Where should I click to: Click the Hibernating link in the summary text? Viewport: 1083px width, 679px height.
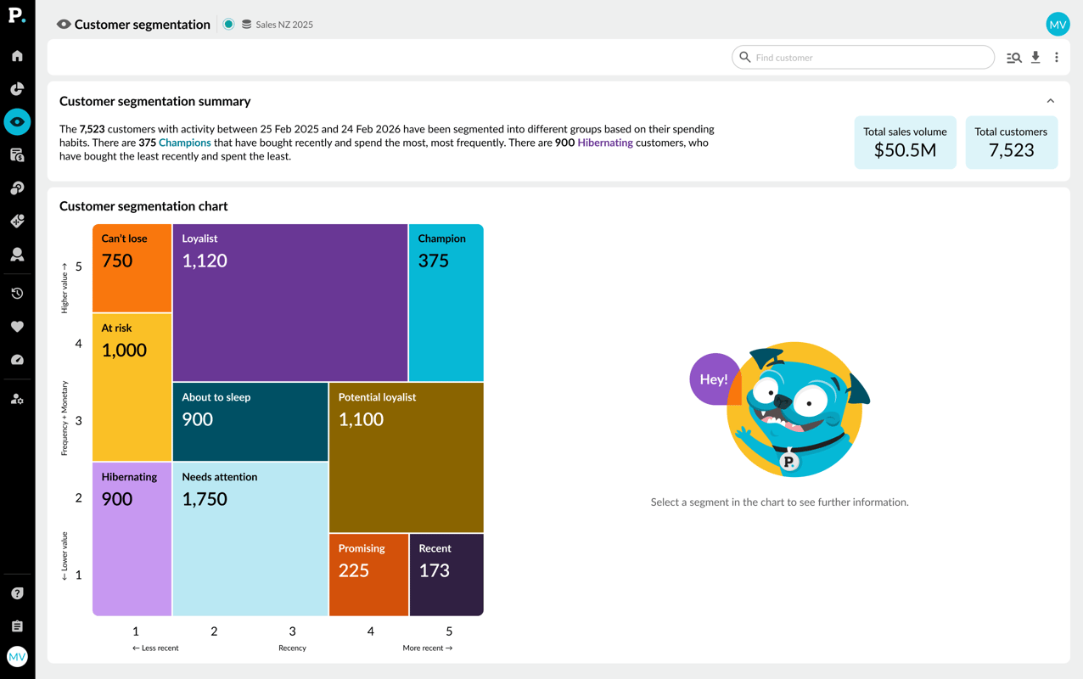coord(606,142)
